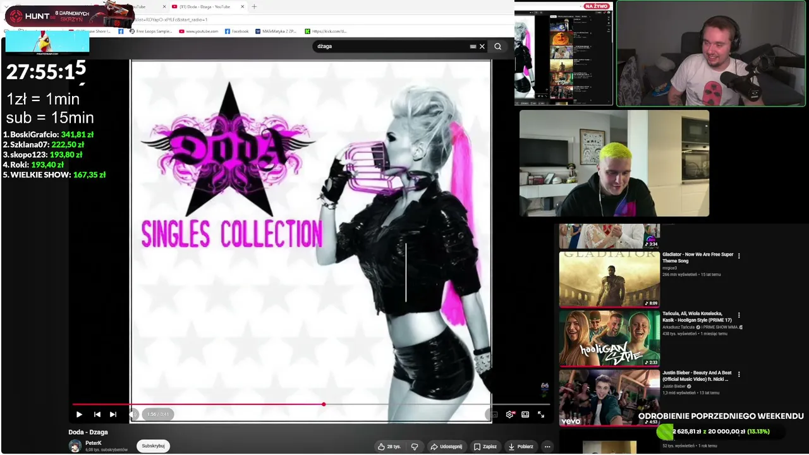Image resolution: width=809 pixels, height=455 pixels.
Task: Open options menu for Gladiator video
Action: 739,256
